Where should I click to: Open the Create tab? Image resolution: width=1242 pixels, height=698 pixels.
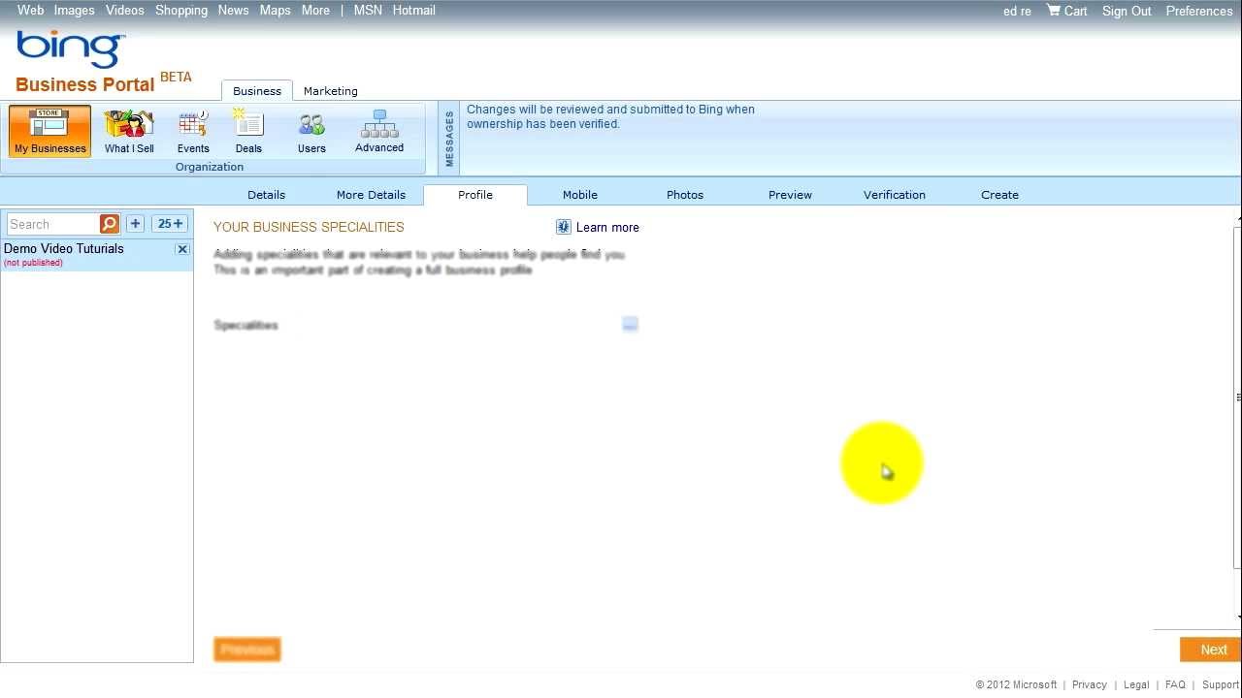pyautogui.click(x=999, y=195)
